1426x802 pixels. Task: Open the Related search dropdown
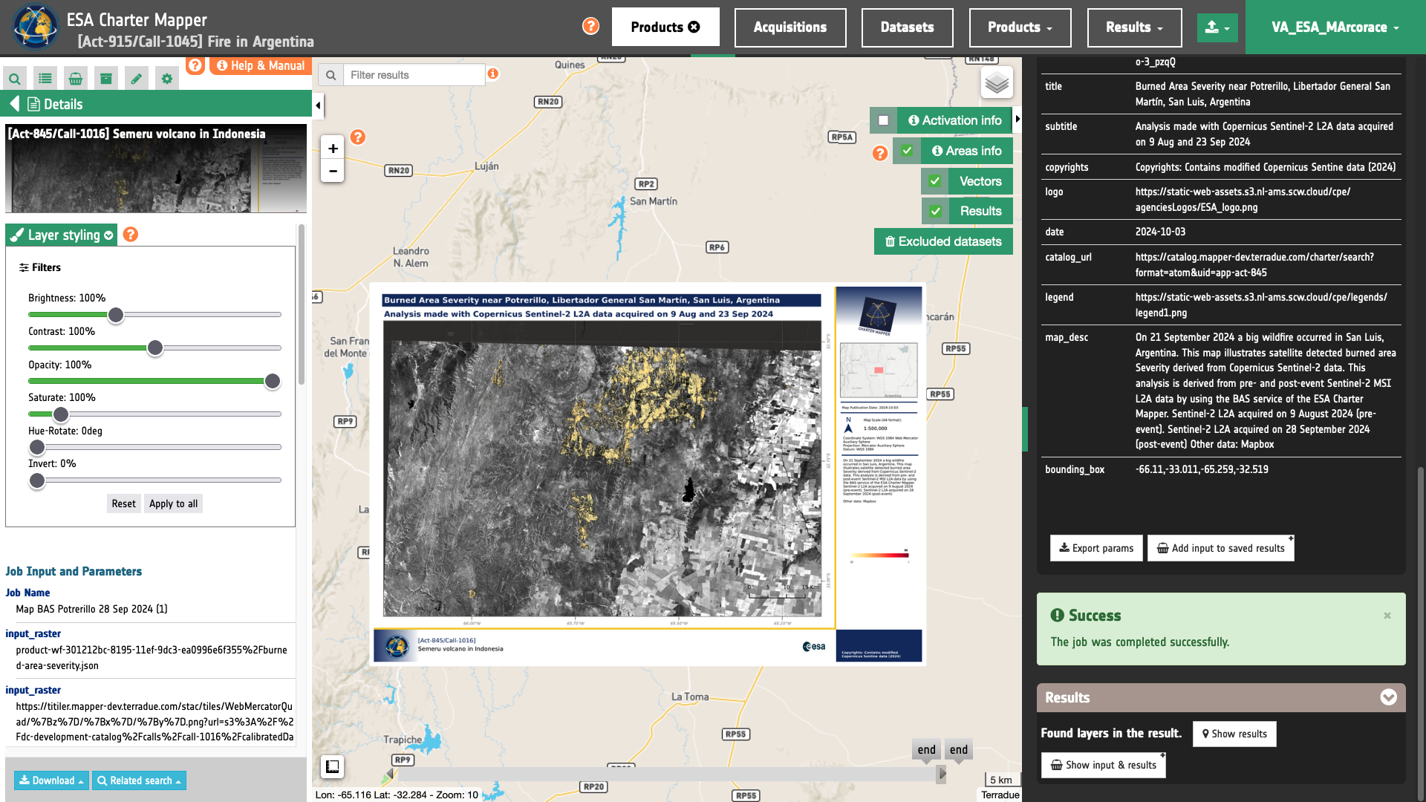tap(139, 780)
